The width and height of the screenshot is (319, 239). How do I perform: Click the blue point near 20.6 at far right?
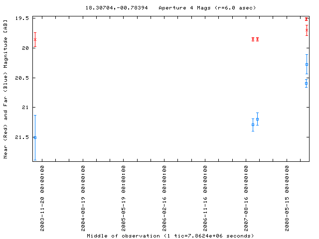[306, 84]
